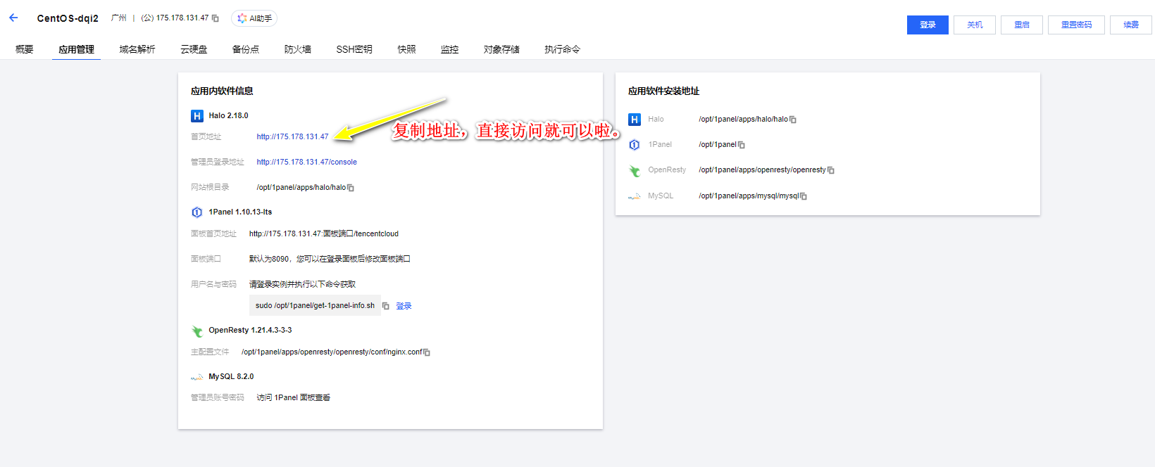
Task: Click the Halo 2.18.0 logo icon
Action: [197, 116]
